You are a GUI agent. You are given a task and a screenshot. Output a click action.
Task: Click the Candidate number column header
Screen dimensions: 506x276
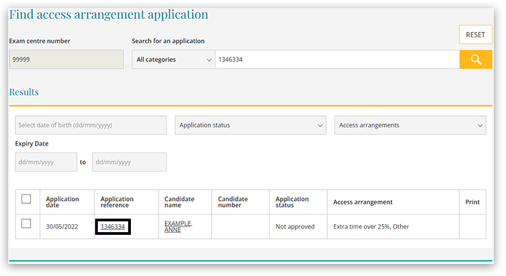(233, 202)
